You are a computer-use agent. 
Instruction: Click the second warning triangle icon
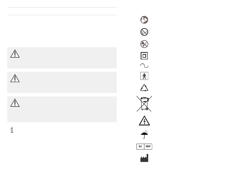tap(15, 78)
